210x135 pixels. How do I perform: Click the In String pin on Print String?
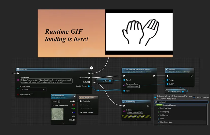click(x=124, y=111)
